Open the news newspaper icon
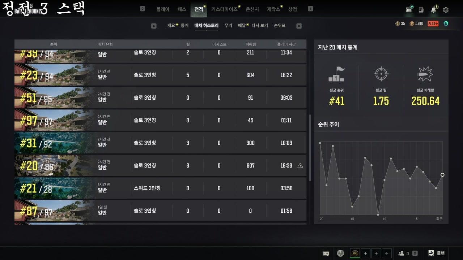This screenshot has height=260, width=463. tap(421, 10)
